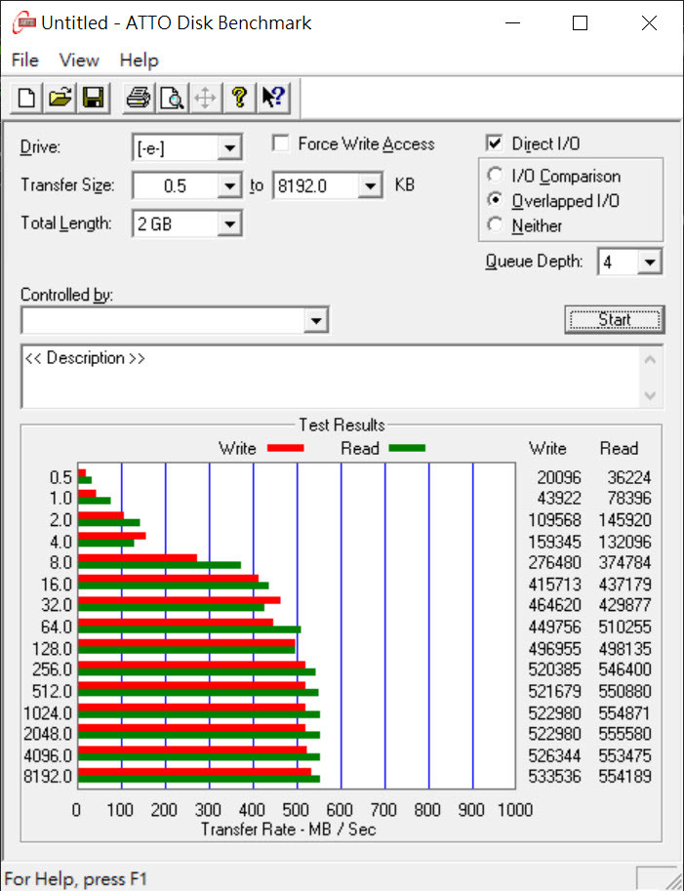Click the read value 510255
684x891 pixels.
(x=624, y=627)
